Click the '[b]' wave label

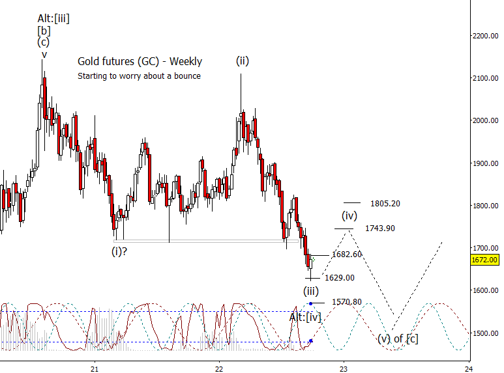click(44, 31)
